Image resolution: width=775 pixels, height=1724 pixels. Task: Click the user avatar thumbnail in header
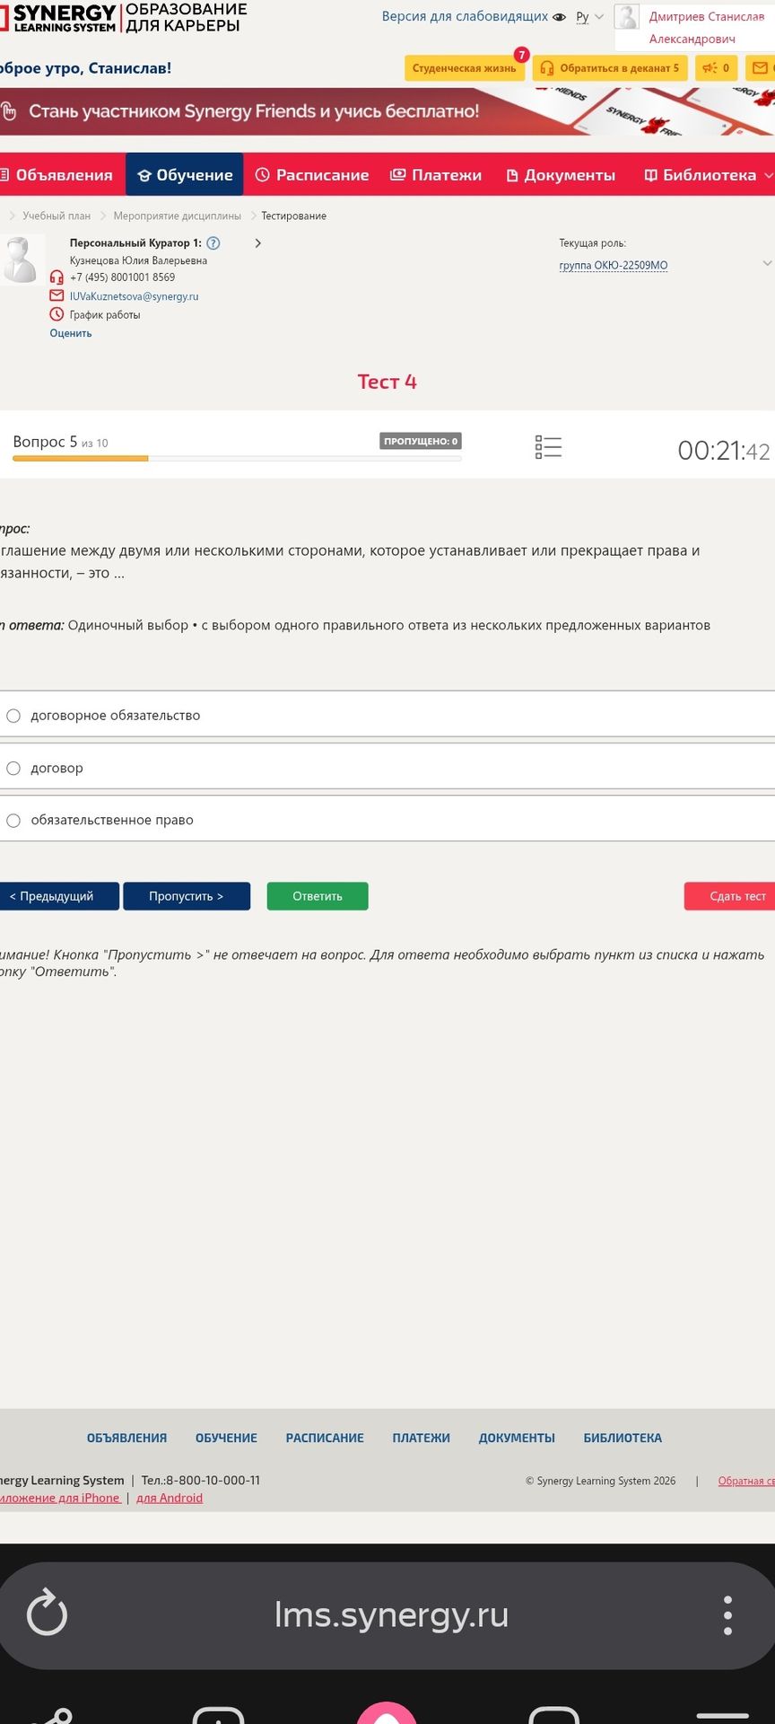pyautogui.click(x=626, y=17)
